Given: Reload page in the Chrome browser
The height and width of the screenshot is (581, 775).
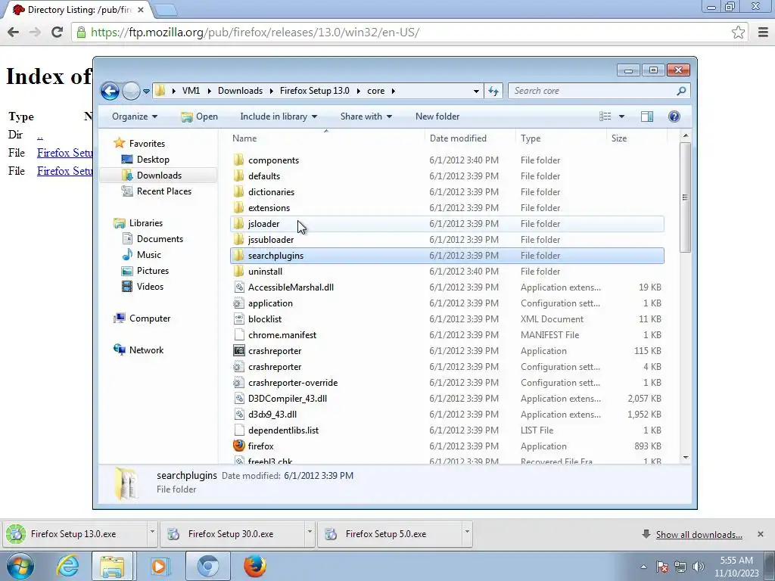Looking at the screenshot, I should pyautogui.click(x=58, y=32).
